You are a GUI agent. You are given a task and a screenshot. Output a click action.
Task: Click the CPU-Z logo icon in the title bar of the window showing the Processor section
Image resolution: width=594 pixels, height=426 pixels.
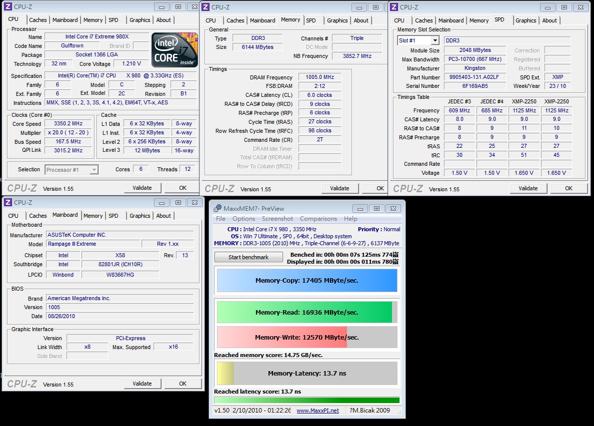tap(8, 7)
